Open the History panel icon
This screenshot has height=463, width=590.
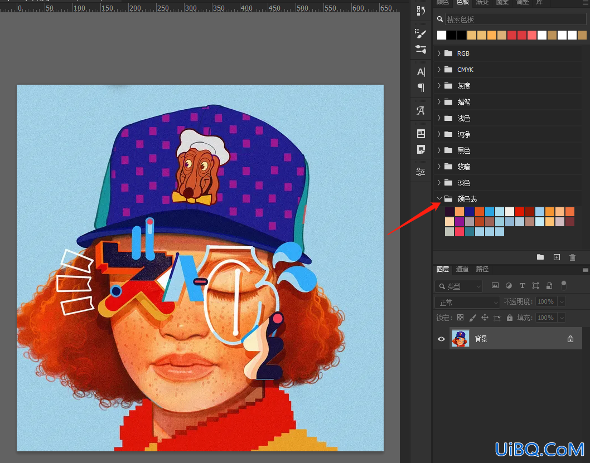[420, 11]
